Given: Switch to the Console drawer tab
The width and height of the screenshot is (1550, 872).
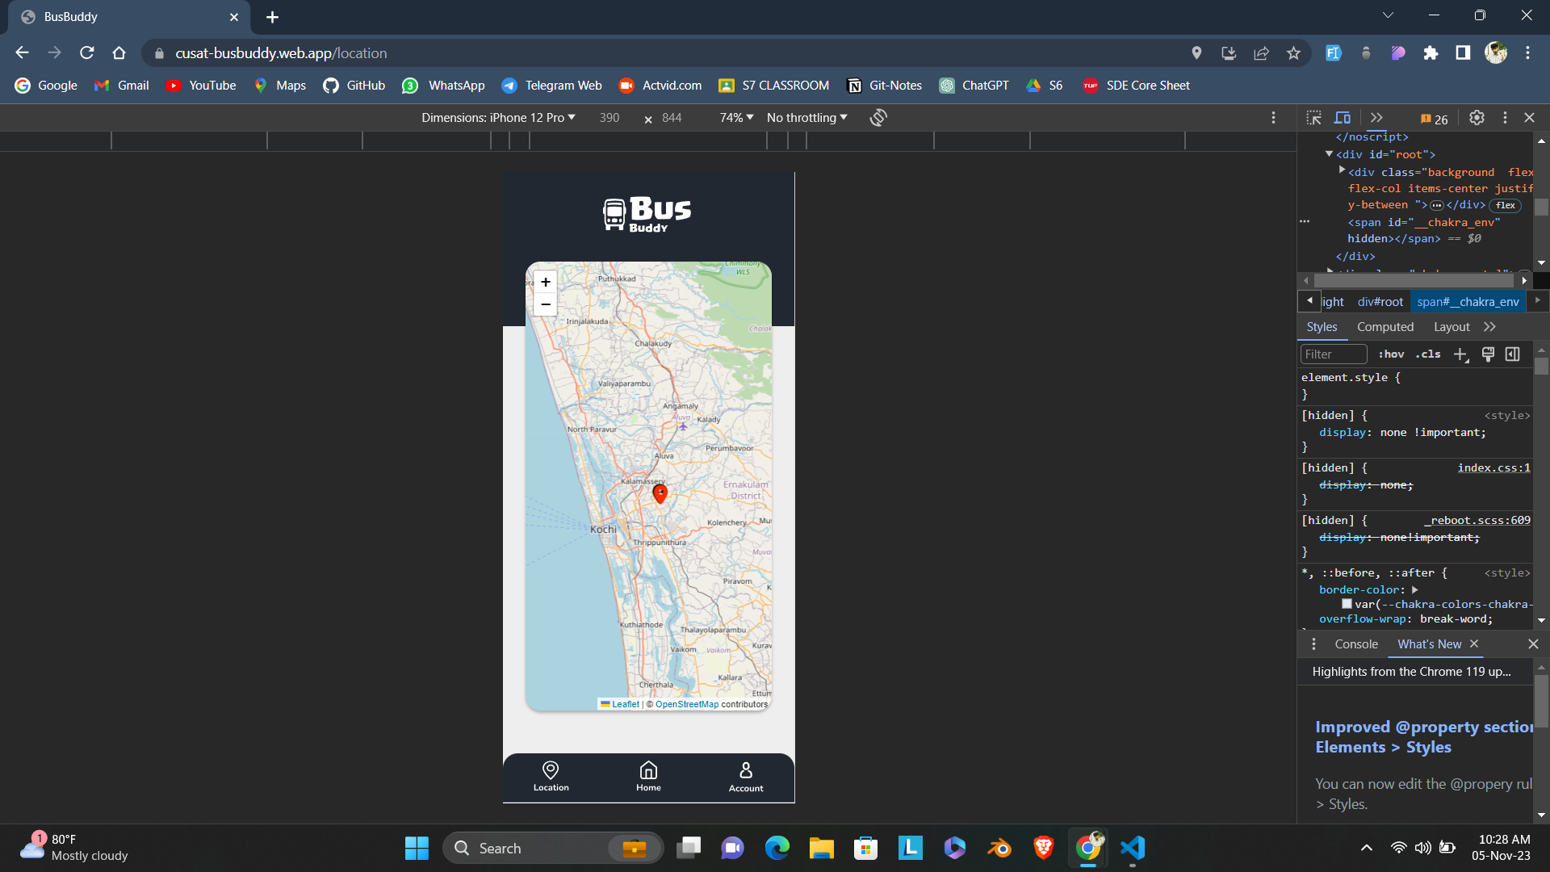Looking at the screenshot, I should pyautogui.click(x=1355, y=644).
